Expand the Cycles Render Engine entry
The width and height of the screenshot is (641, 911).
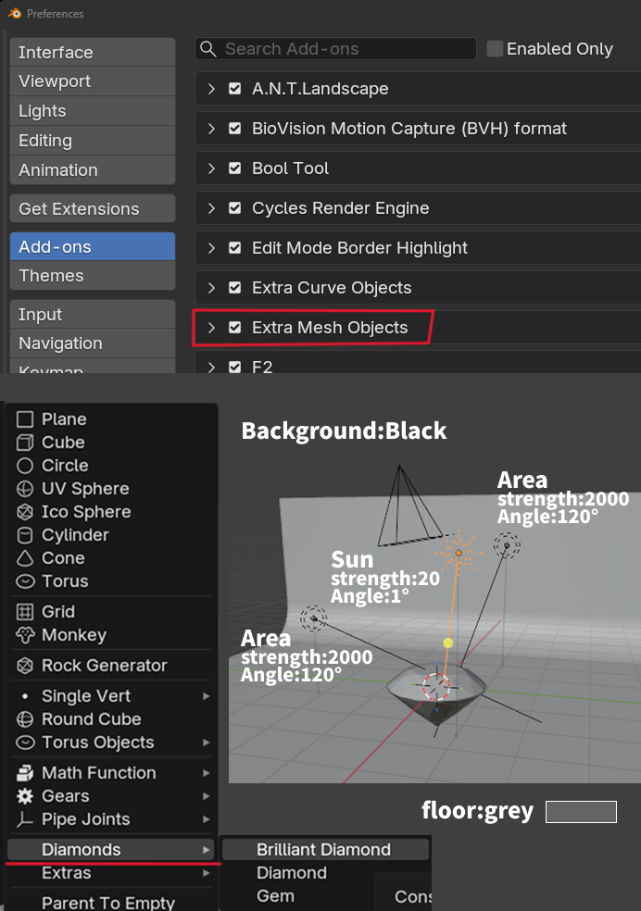[211, 208]
